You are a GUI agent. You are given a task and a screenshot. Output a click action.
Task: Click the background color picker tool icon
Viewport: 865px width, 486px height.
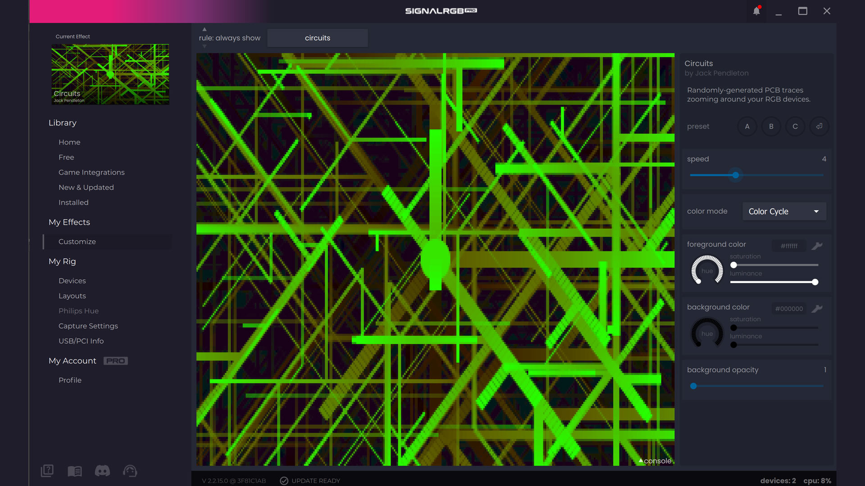(817, 309)
